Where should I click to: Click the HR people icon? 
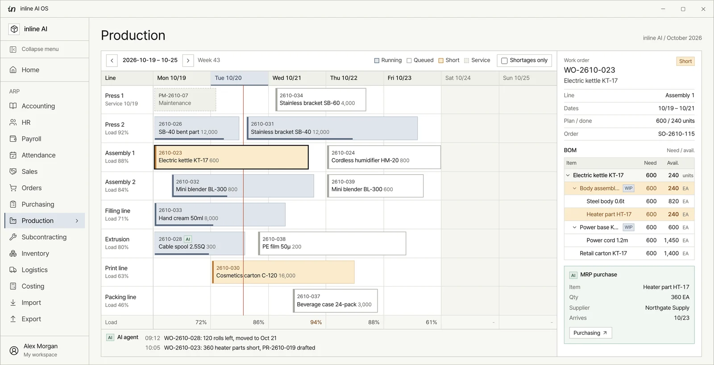13,123
